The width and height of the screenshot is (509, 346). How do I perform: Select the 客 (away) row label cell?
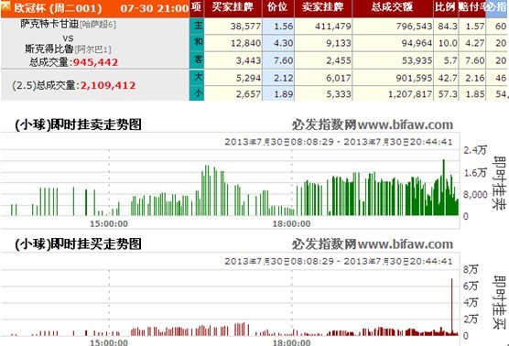click(x=197, y=60)
